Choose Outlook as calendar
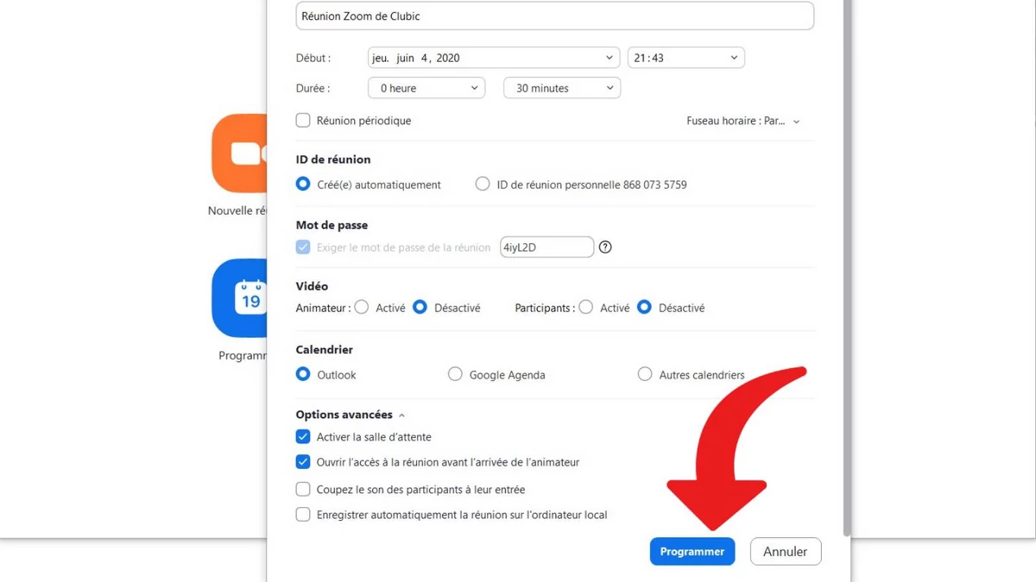The image size is (1036, 582). 303,375
